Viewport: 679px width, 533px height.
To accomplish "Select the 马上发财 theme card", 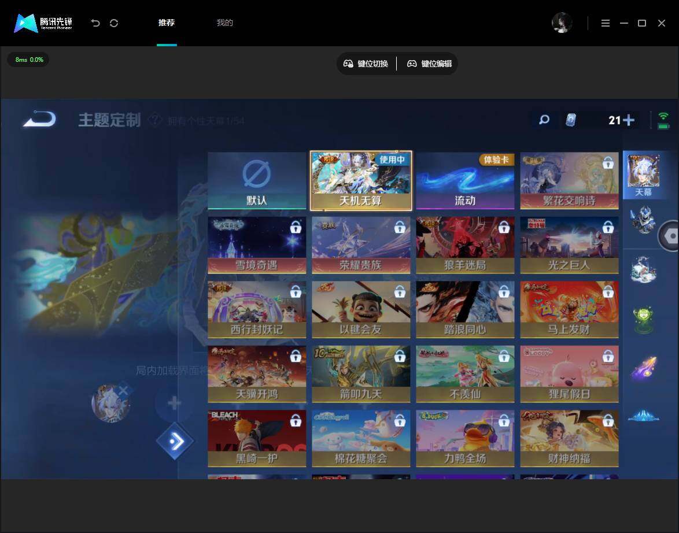I will click(570, 310).
